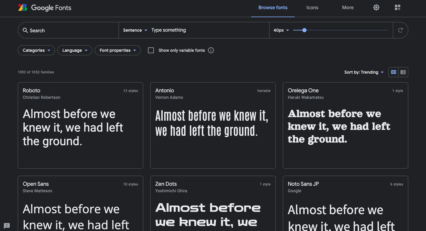
Task: Click the Haruki Wakamatsu designer name
Action: 306,97
